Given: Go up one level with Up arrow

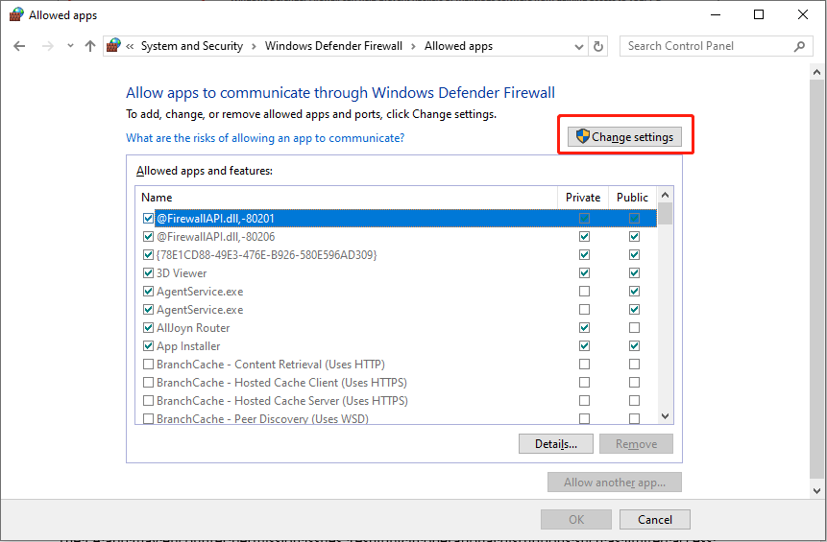Looking at the screenshot, I should pyautogui.click(x=90, y=46).
